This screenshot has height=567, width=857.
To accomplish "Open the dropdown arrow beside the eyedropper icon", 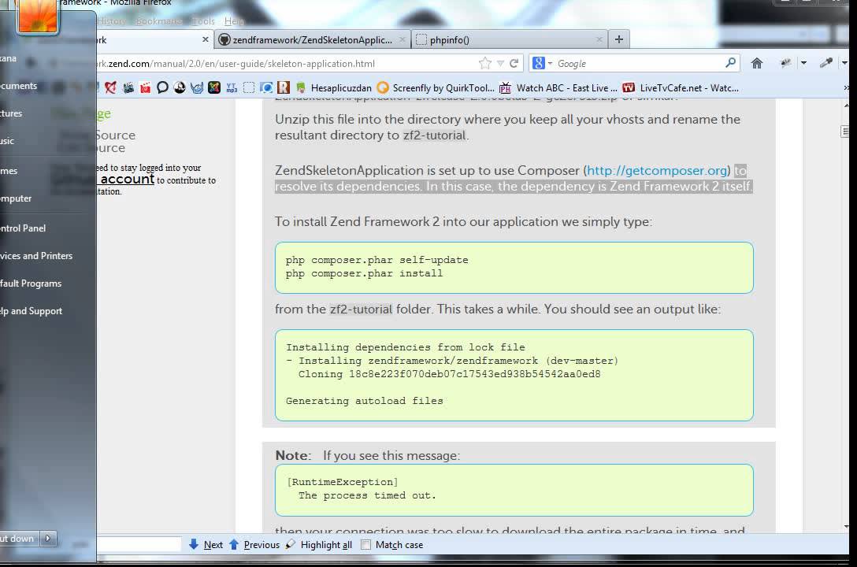I will pos(845,63).
